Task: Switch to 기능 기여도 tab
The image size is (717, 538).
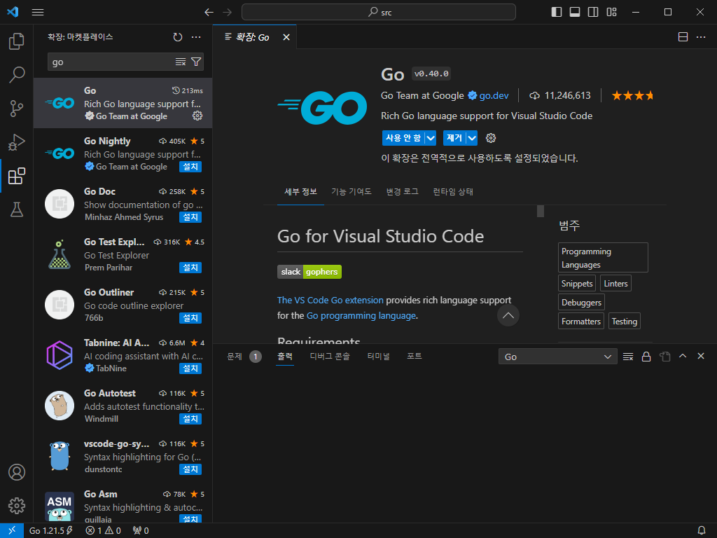Action: pos(351,192)
